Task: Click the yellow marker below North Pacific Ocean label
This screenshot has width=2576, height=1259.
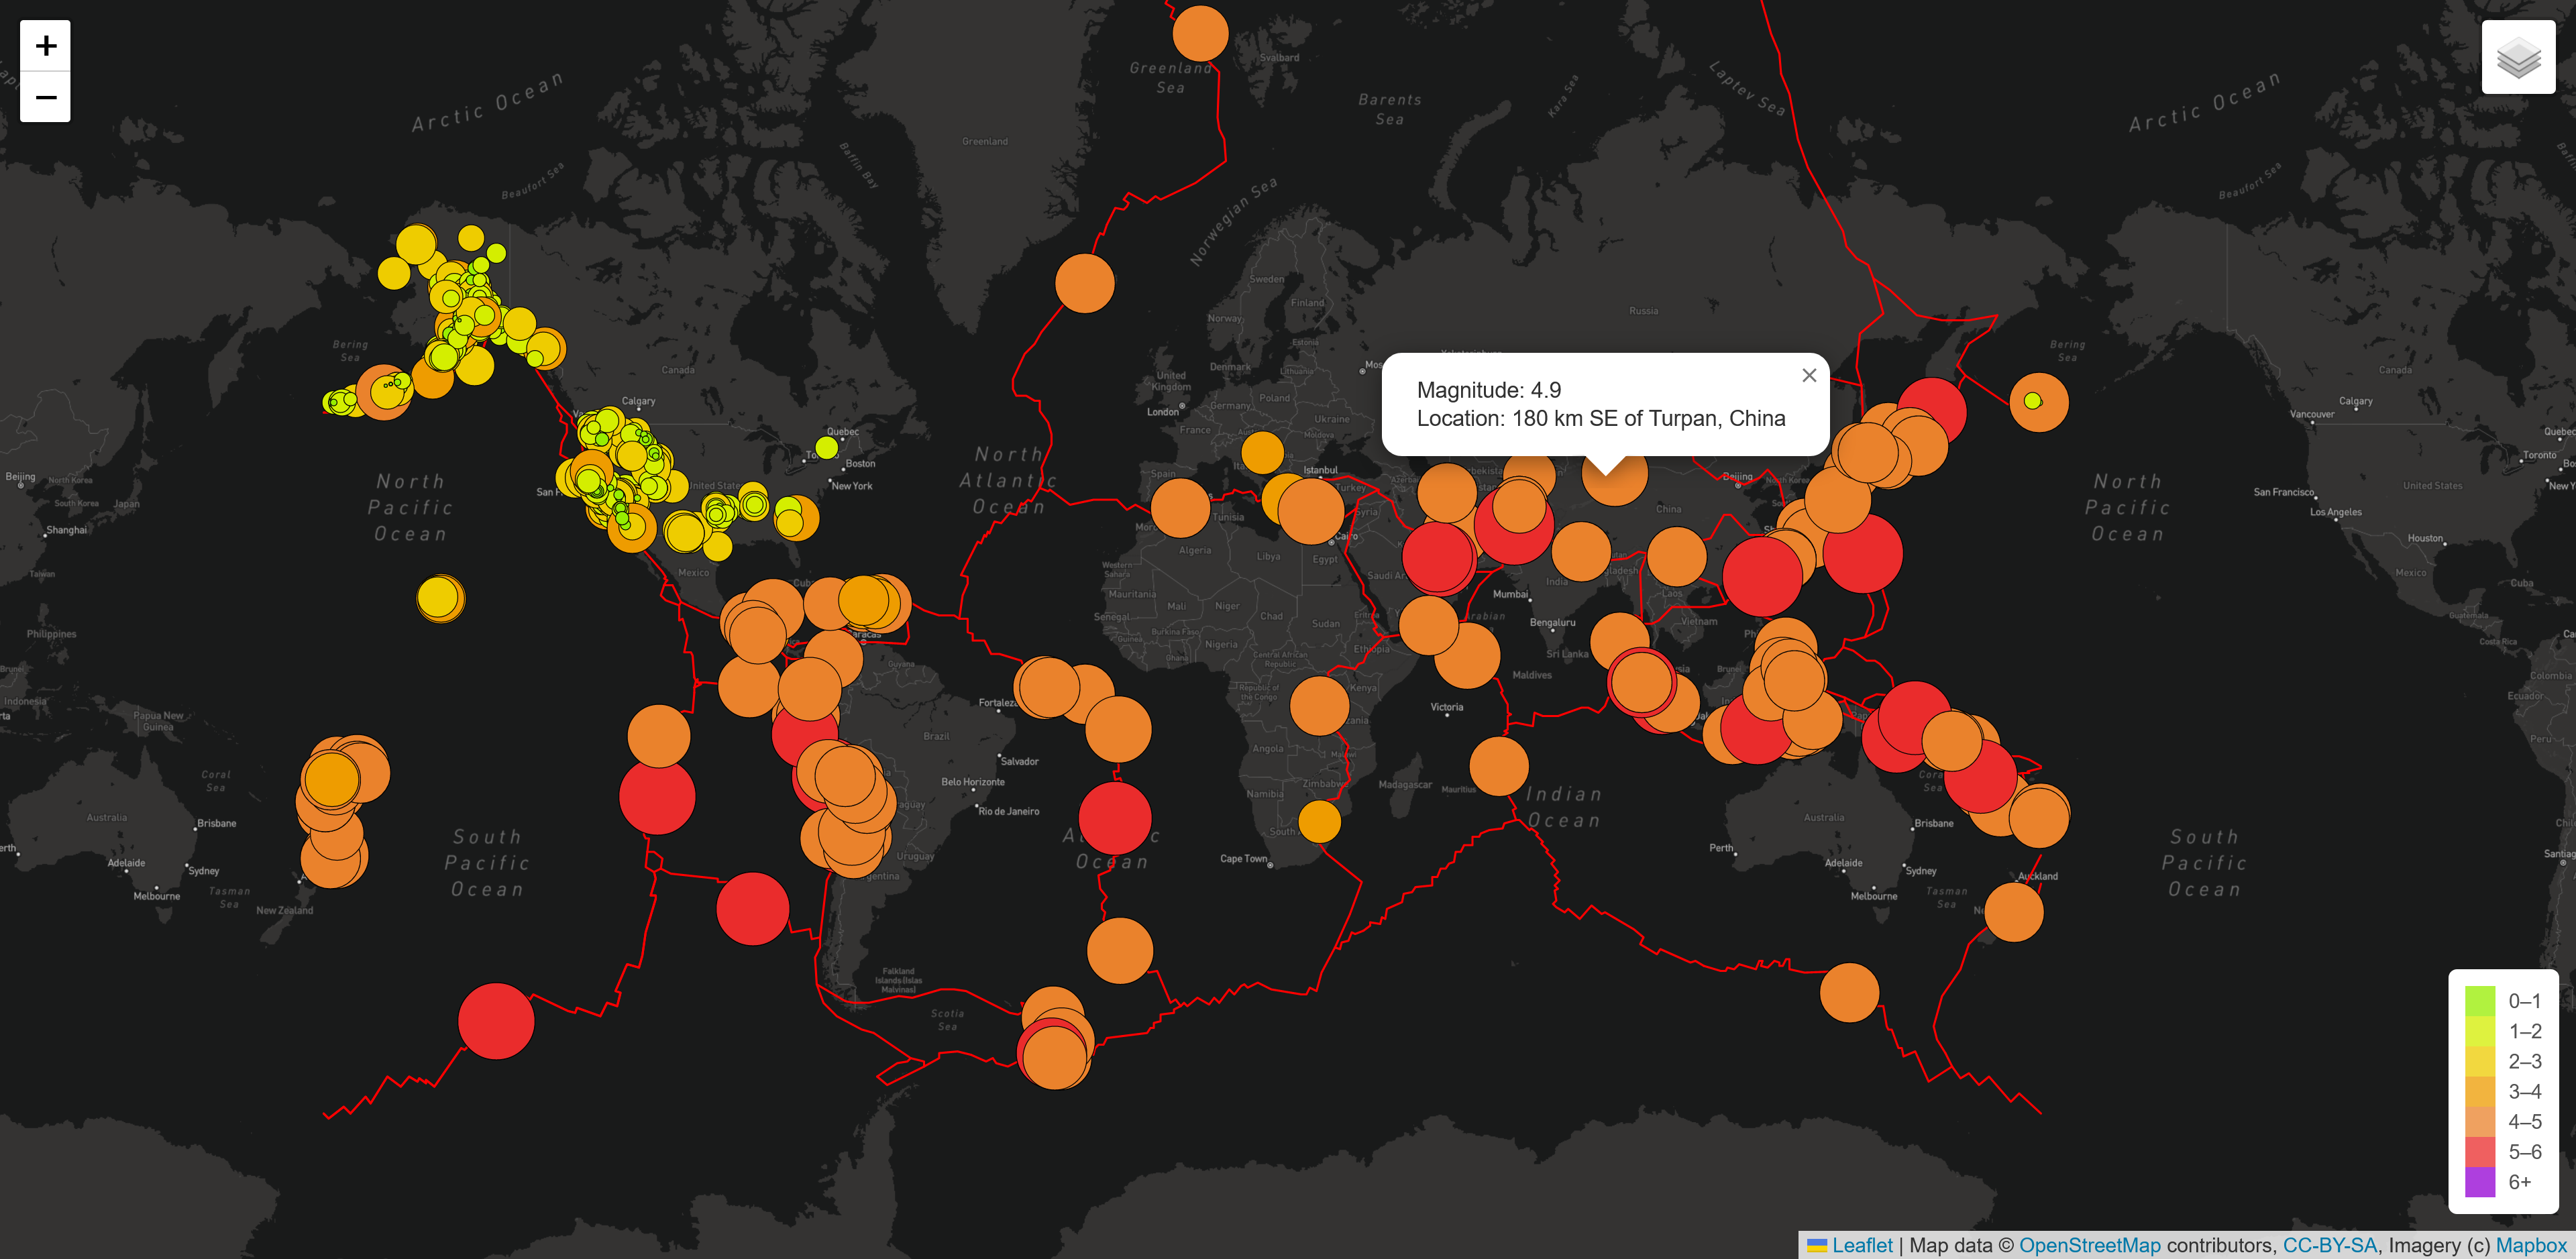Action: (x=439, y=598)
